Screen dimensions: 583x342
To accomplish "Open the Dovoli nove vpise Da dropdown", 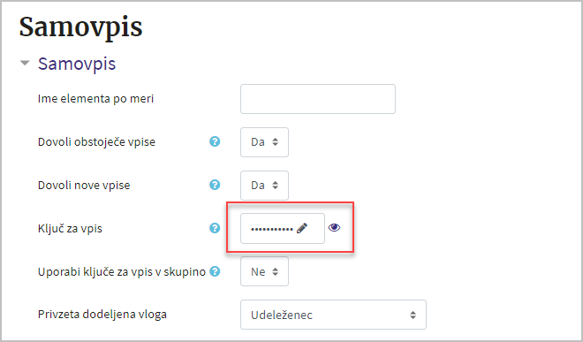I will pos(264,186).
